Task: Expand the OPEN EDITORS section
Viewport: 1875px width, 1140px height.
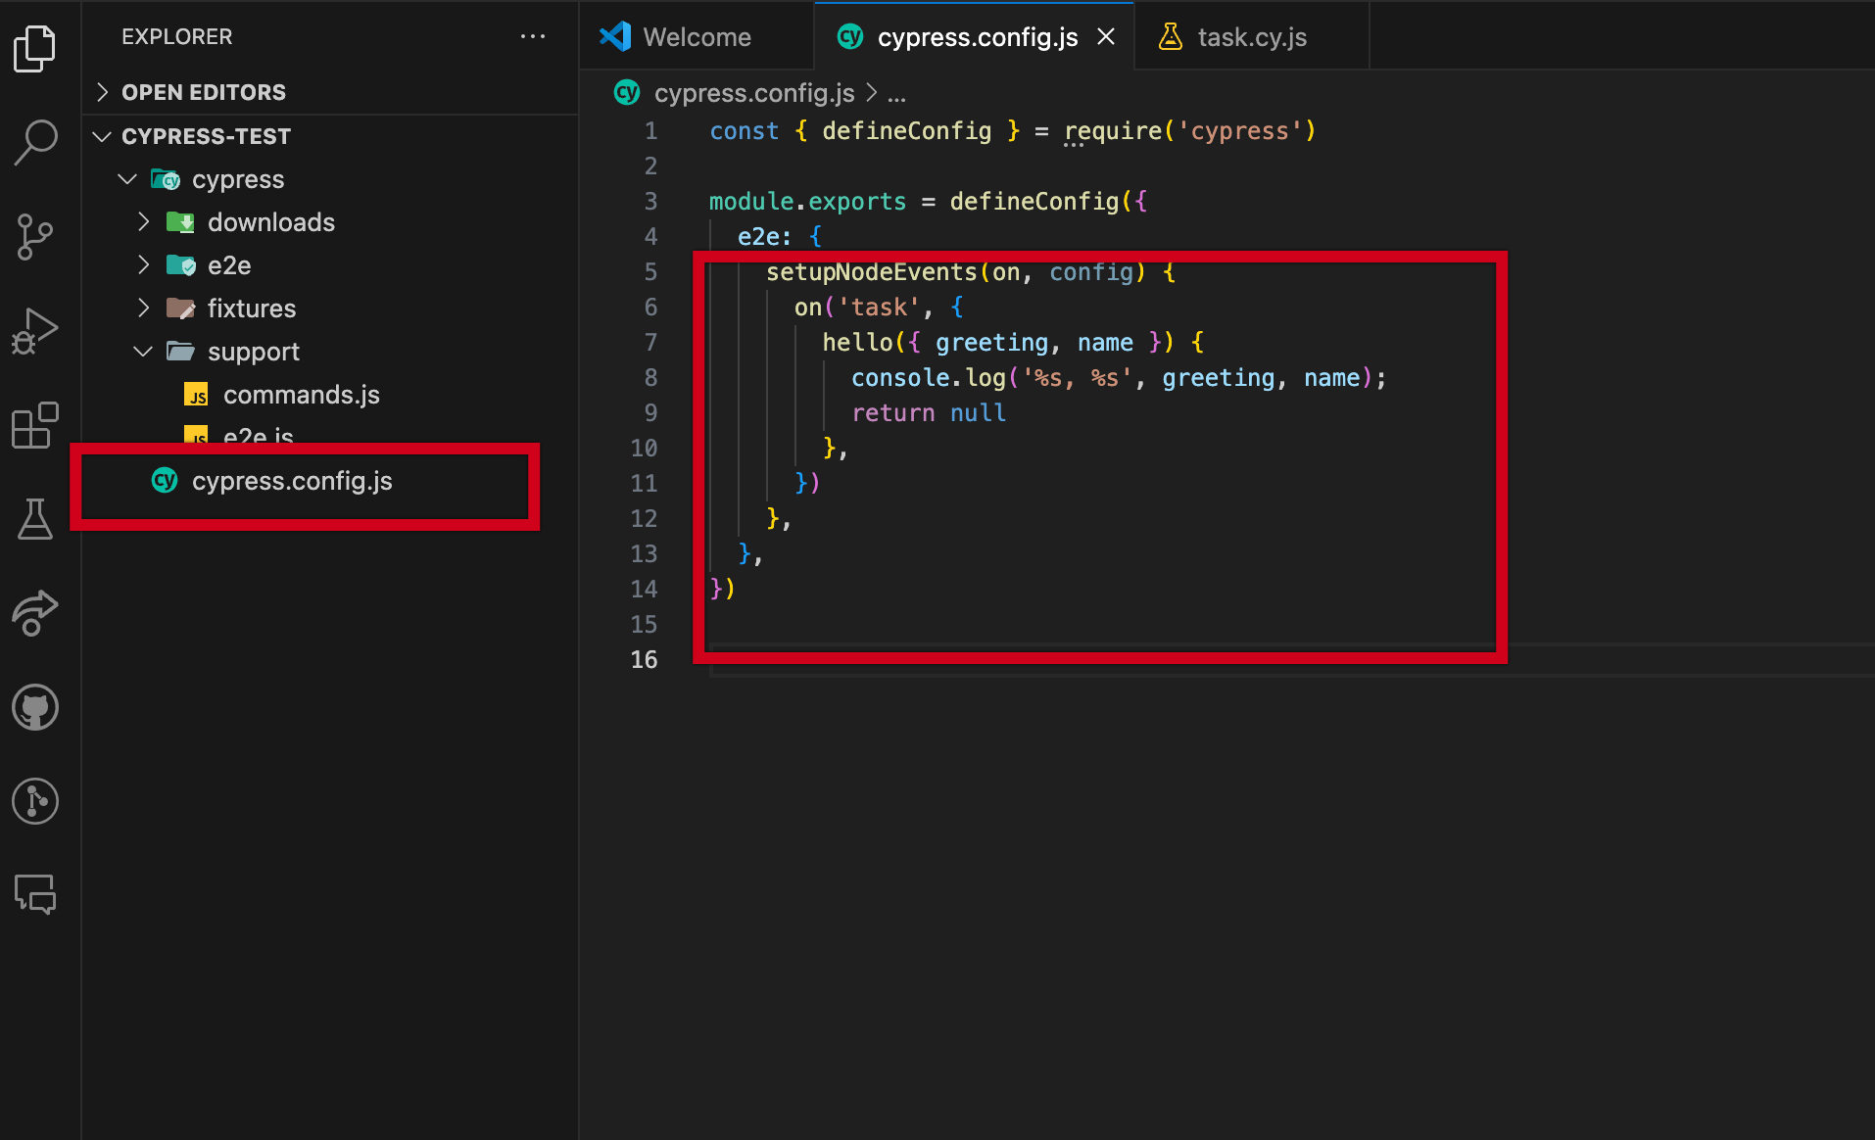Action: click(x=329, y=92)
